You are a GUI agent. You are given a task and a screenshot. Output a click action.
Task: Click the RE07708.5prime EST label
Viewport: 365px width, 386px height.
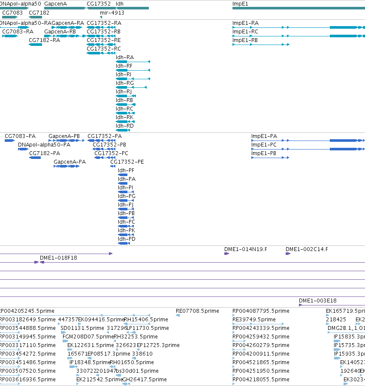[x=197, y=311]
